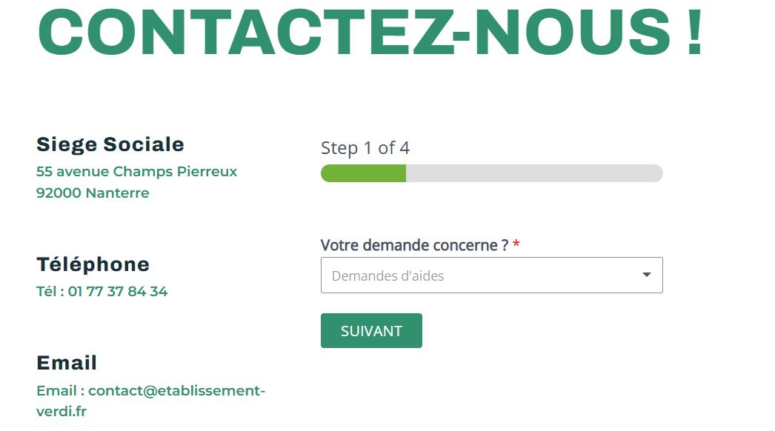Expand the 'Votre demande concerne ?' selector
The width and height of the screenshot is (775, 431).
(x=491, y=275)
